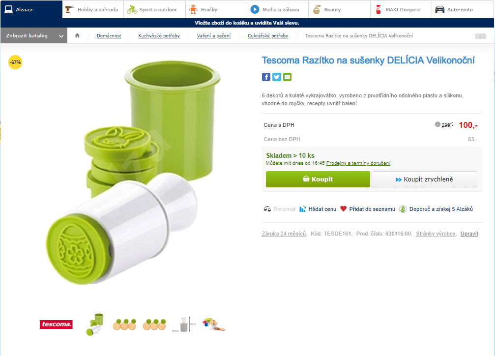Open the Hobby a zahrada tab

[93, 9]
